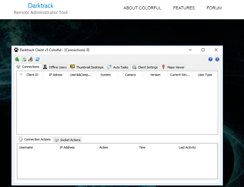Open help via blue question mark icon
The image size is (244, 187).
(x=210, y=59)
